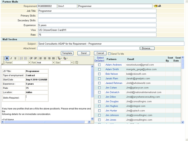The height and width of the screenshot is (141, 188).
Task: Toggle italic formatting in the editor
Action: pos(11,58)
